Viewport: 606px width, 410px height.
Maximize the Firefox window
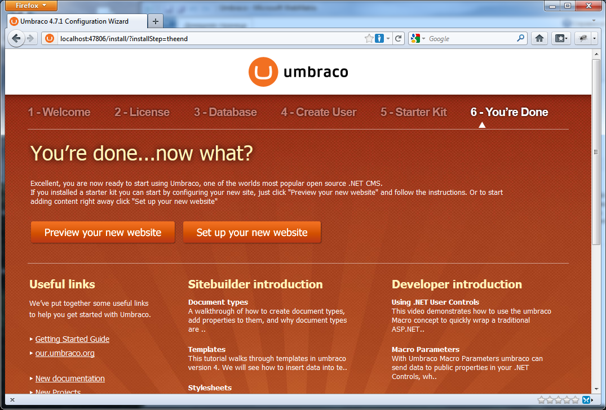(x=567, y=6)
